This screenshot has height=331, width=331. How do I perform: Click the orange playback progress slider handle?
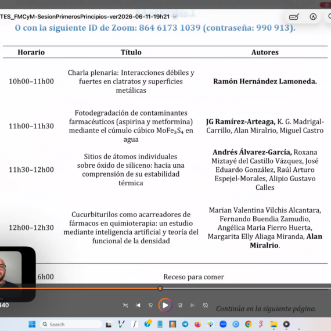pos(160,289)
